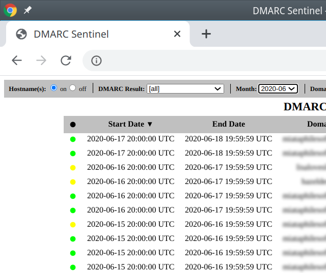
Task: Click the browser forward arrow
Action: (x=41, y=60)
